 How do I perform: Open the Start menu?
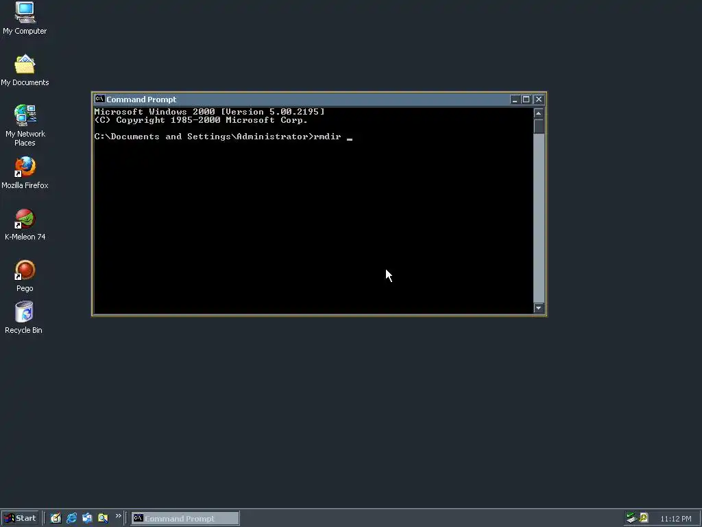[x=20, y=518]
